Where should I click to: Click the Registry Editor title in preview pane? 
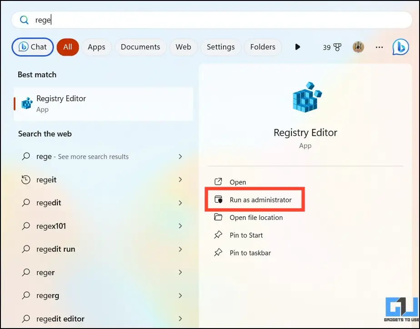point(305,133)
